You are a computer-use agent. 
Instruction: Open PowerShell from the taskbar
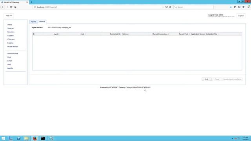(18, 138)
